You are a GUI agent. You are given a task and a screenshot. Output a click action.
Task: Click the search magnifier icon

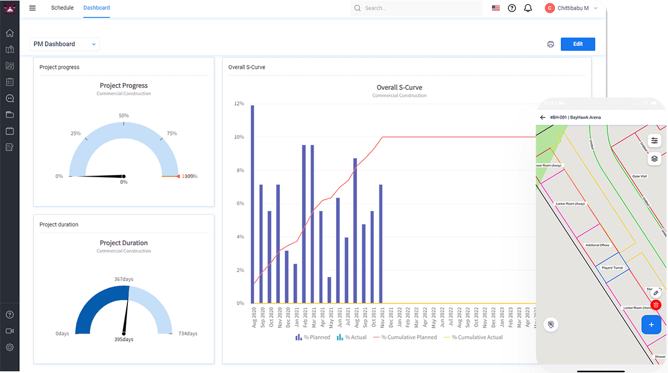tap(358, 8)
